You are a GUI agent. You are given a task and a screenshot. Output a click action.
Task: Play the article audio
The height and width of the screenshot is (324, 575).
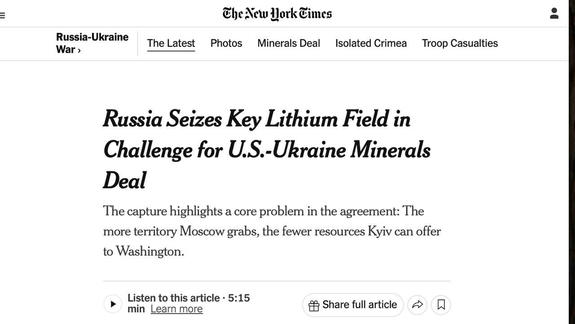(113, 304)
